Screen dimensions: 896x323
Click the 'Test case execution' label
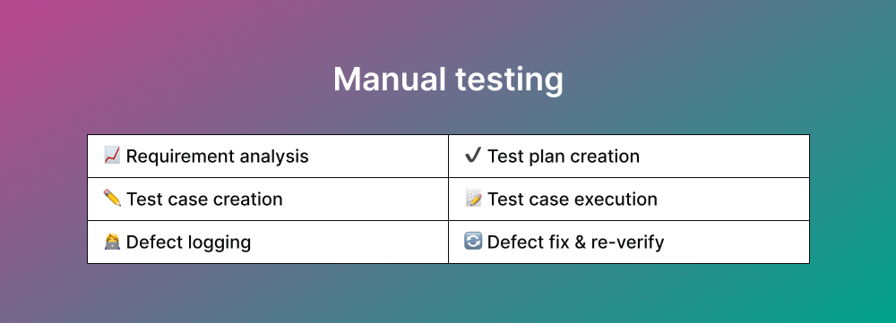click(x=572, y=199)
